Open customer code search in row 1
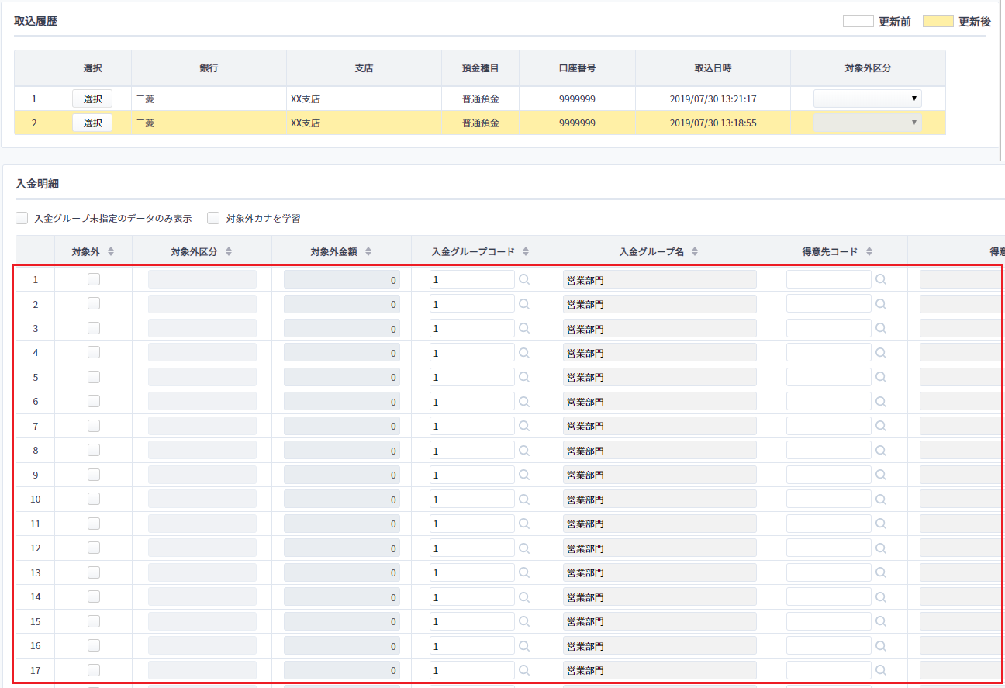The image size is (1005, 688). coord(881,279)
